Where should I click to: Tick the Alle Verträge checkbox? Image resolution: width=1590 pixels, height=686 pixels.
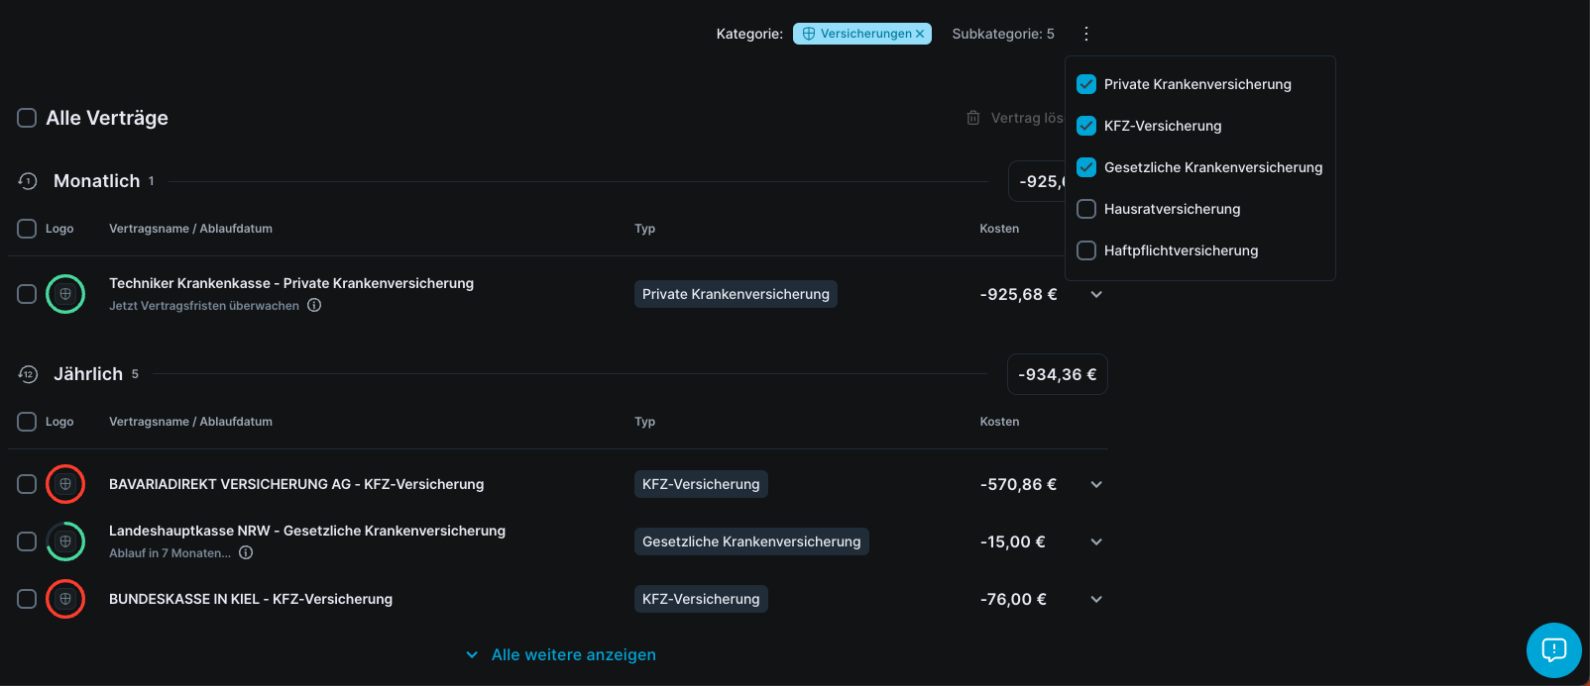tap(27, 118)
